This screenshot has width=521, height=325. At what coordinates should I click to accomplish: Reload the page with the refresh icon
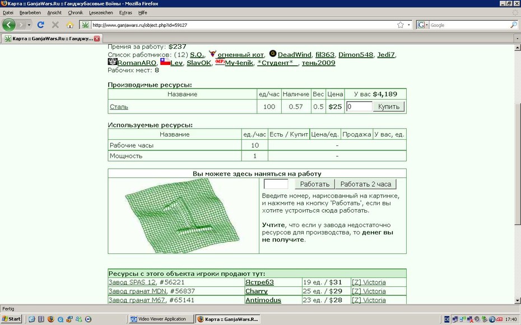(x=41, y=25)
